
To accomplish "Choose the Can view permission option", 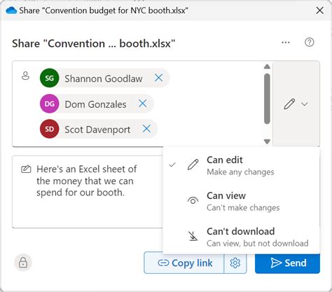I will click(241, 202).
